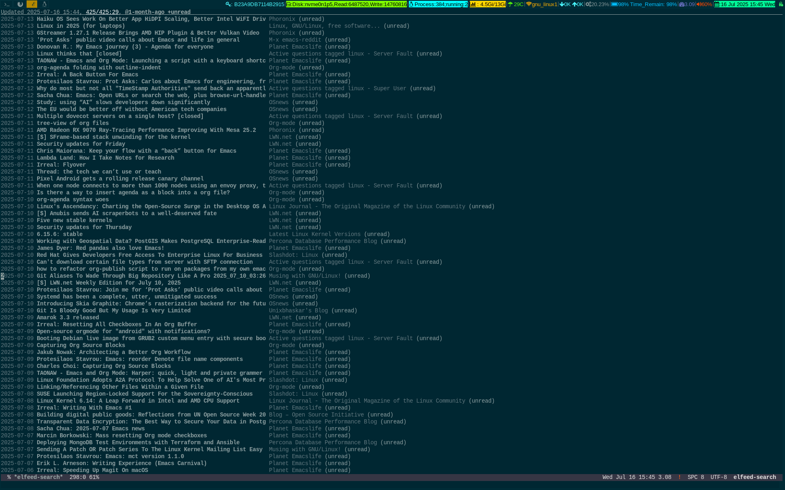Click the *elfeed-search* buffer name
The image size is (785, 490).
point(38,477)
